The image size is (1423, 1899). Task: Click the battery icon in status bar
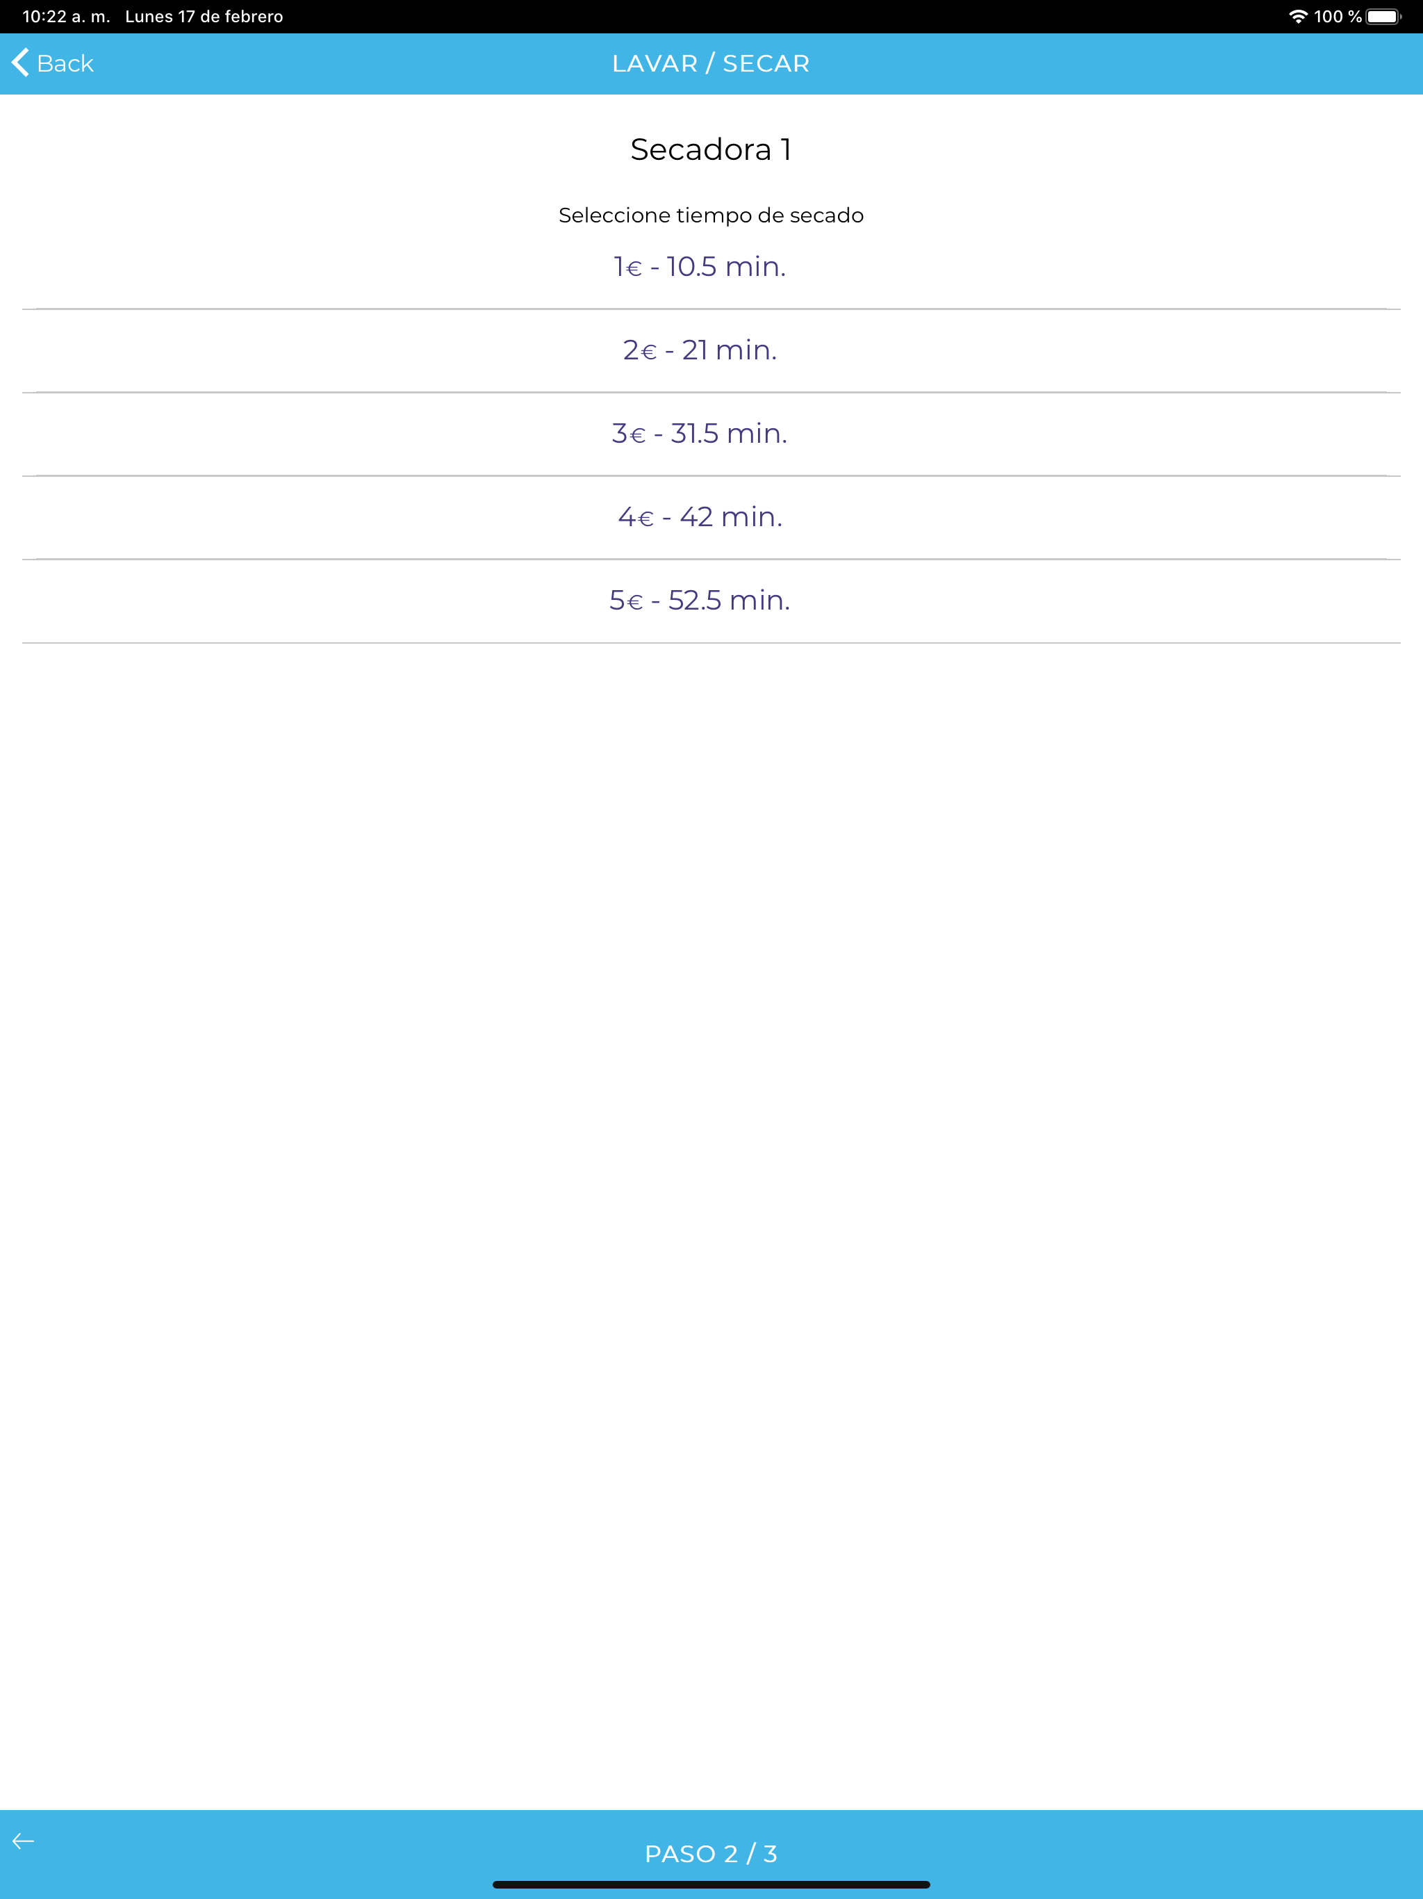[x=1383, y=16]
